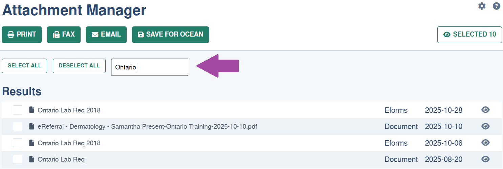
Task: Check the Ontario Lab Req 2018 row dated 2025-10-06
Action: (17, 143)
